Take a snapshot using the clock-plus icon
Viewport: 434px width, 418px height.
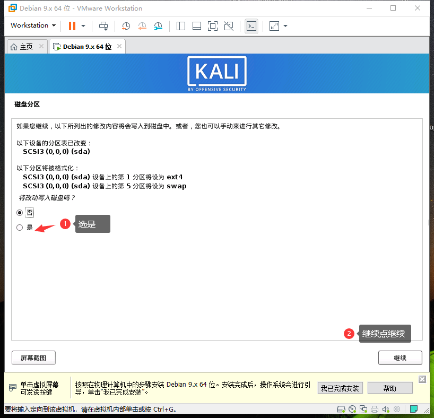[126, 26]
